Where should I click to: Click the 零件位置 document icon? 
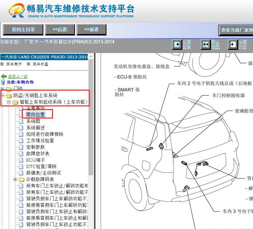[x=21, y=115]
